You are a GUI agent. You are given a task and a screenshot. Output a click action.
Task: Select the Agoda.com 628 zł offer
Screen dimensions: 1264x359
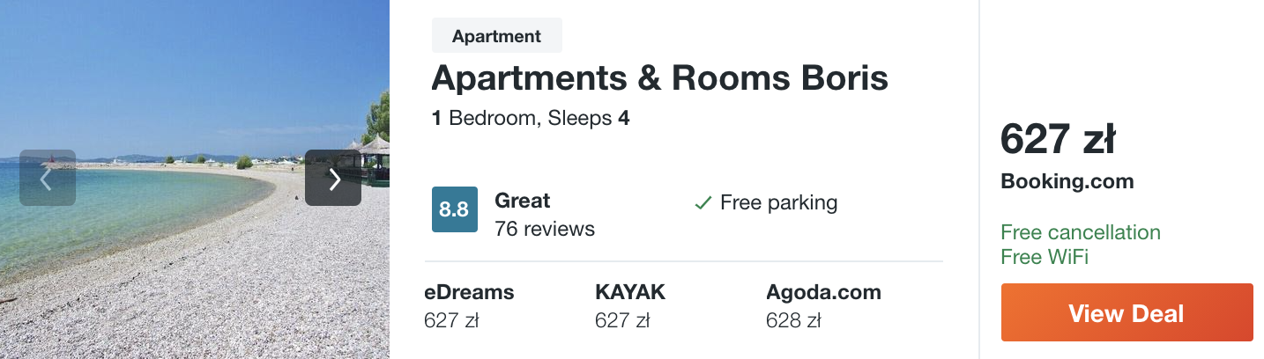(823, 306)
